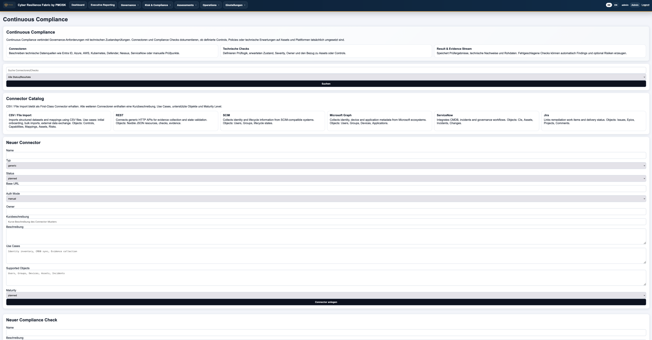
Task: Click the Logout link
Action: pos(645,5)
